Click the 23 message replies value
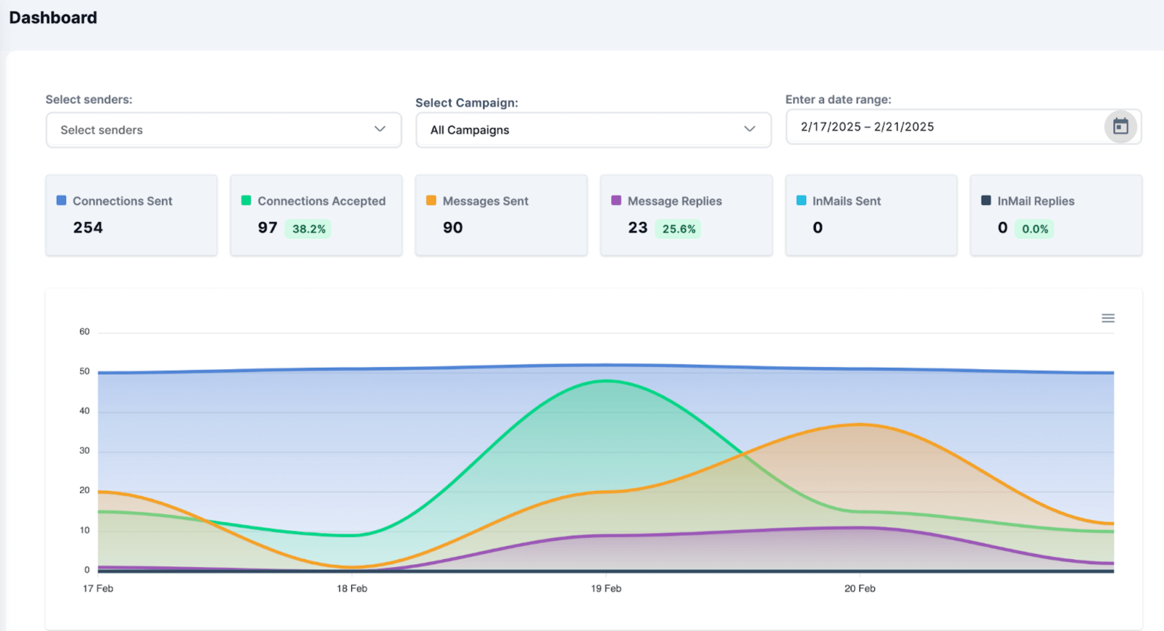1164x631 pixels. pos(637,227)
